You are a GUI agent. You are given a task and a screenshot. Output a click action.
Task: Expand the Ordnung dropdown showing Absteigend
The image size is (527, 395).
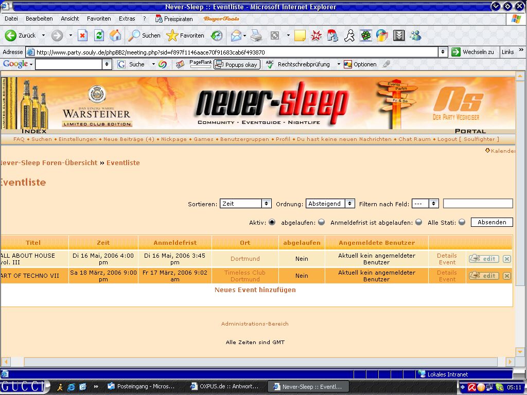point(330,204)
